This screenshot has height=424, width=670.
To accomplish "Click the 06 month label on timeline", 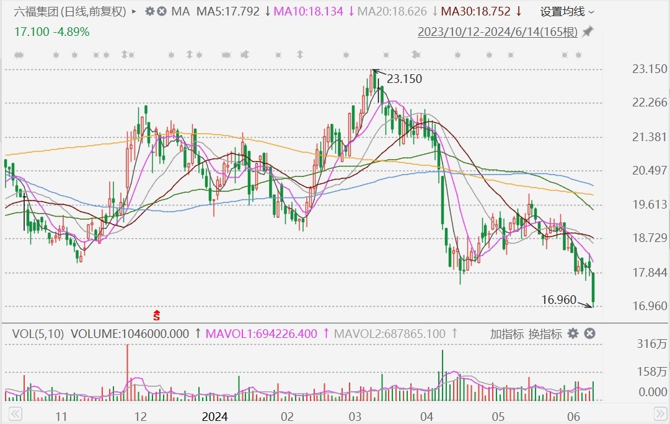I will (573, 417).
